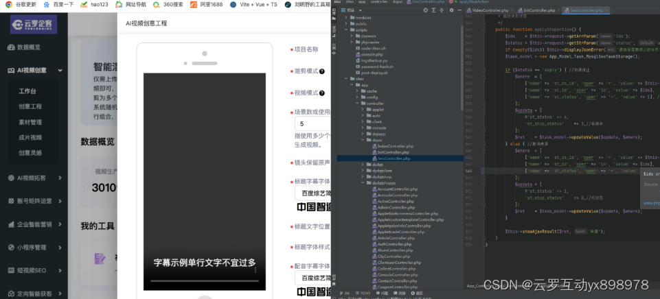Image resolution: width=660 pixels, height=299 pixels.
Task: Open 成片视频 in the sidebar submenu
Action: pos(30,138)
